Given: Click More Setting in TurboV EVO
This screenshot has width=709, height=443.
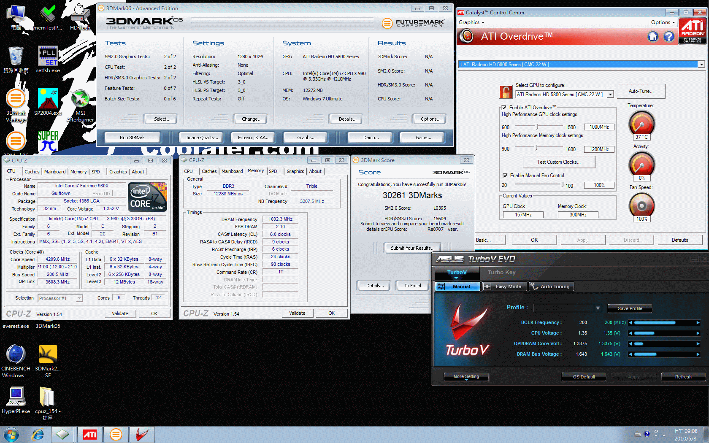Looking at the screenshot, I should tap(466, 377).
